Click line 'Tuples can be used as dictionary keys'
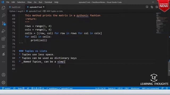This screenshot has height=95, width=170. coord(49,58)
